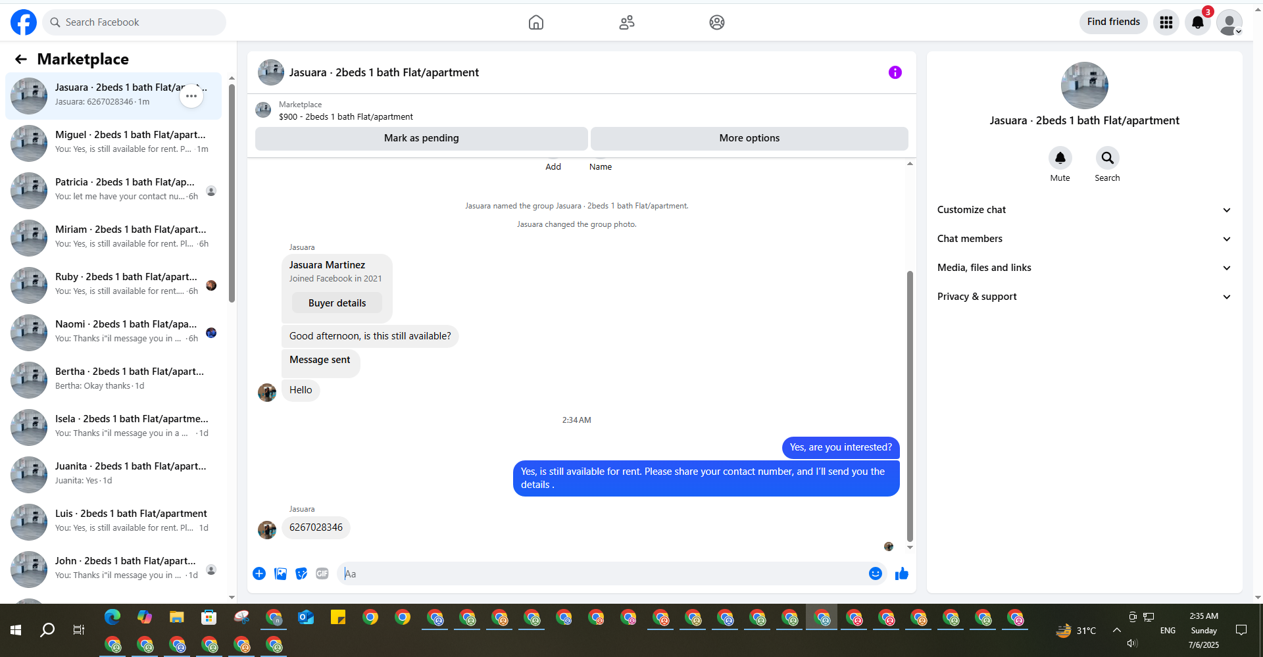
Task: Click the chat messages scrollbar
Action: [x=910, y=405]
